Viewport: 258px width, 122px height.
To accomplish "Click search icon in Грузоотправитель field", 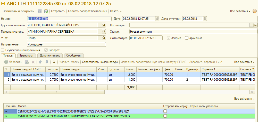I will 104,25.
